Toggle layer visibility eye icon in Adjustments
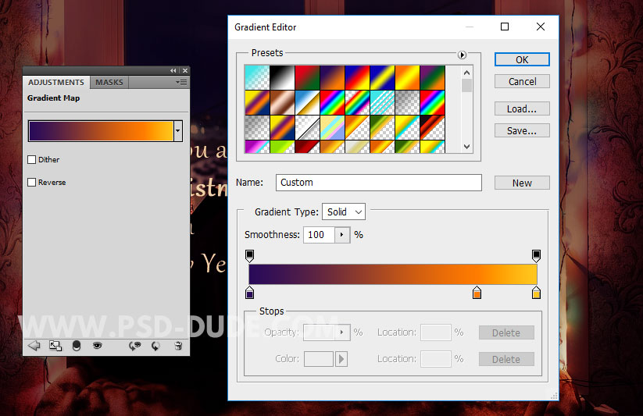Viewport: 643px width, 416px height. point(98,346)
